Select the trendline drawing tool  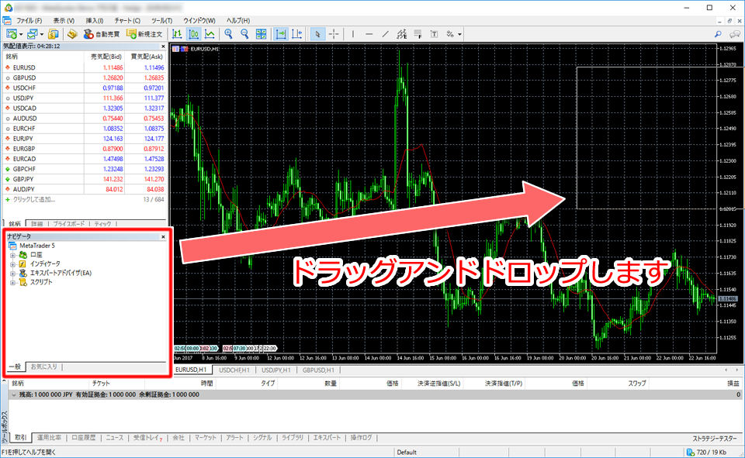click(x=385, y=33)
